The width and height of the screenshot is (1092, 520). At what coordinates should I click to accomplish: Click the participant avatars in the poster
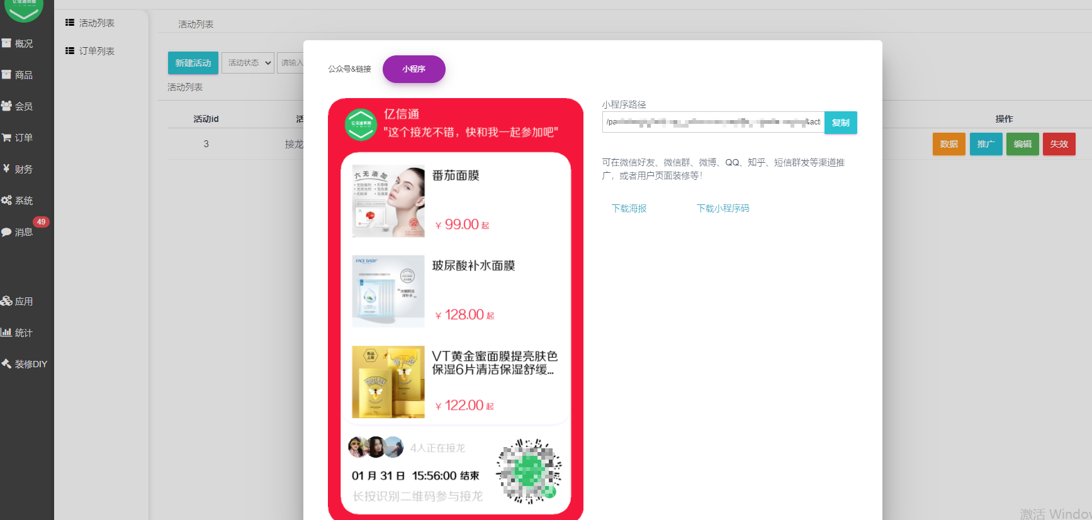pyautogui.click(x=376, y=447)
